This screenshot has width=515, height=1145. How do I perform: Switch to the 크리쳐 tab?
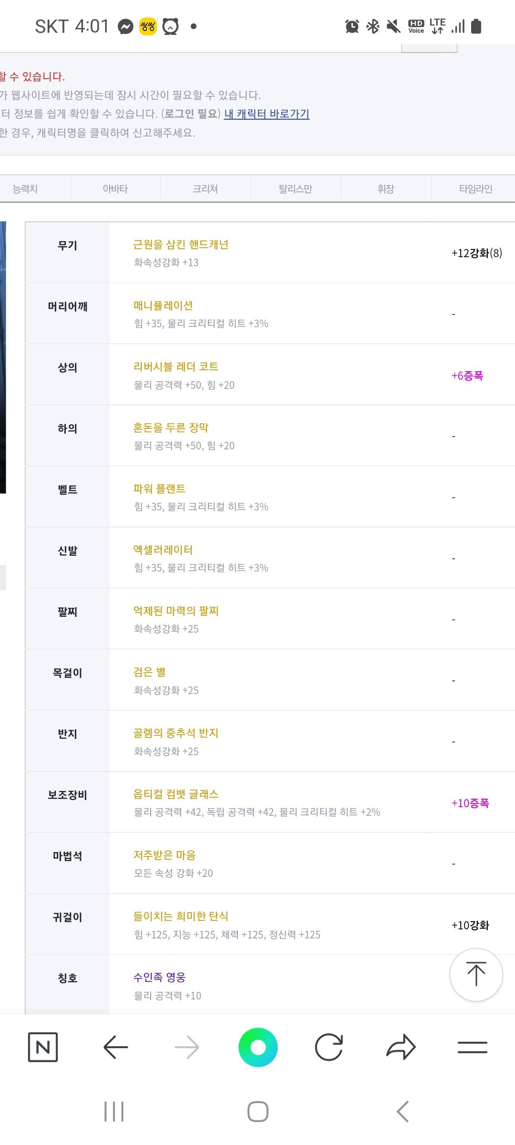206,189
